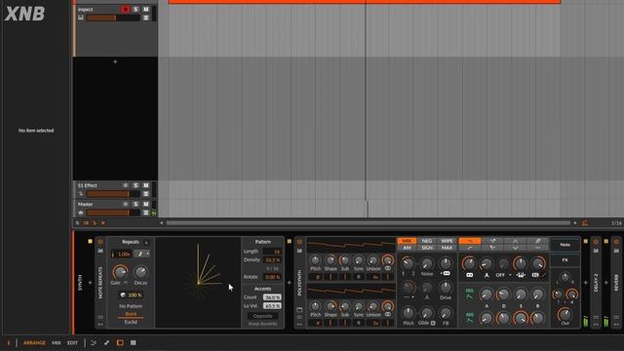624x351 pixels.
Task: Expand the Reverb device panel
Action: pos(616,325)
